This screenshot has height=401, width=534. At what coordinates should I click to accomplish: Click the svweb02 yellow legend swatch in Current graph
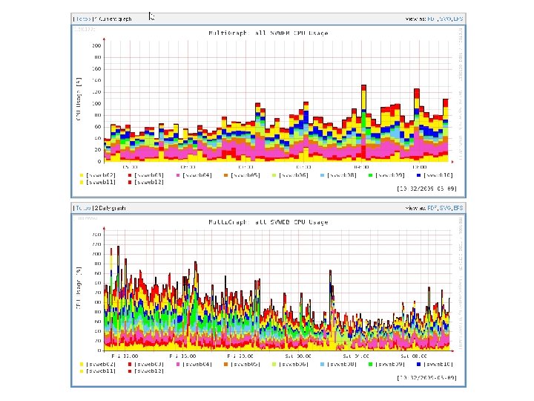tap(82, 175)
